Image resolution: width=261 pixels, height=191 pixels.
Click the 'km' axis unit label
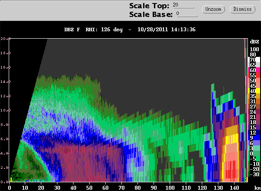point(258,188)
